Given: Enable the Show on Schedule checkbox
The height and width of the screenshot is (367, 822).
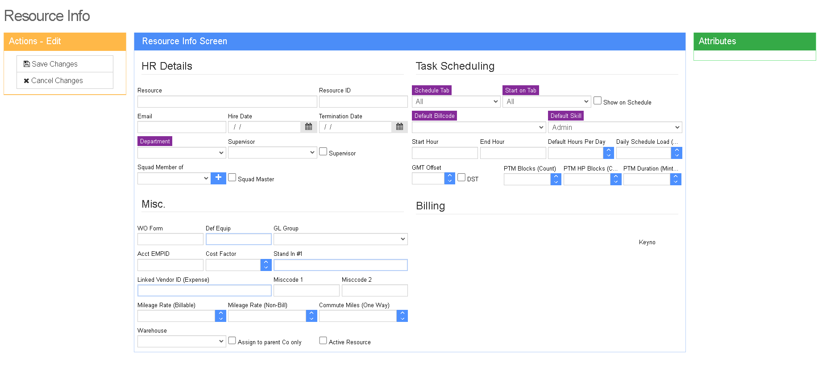Looking at the screenshot, I should [598, 100].
